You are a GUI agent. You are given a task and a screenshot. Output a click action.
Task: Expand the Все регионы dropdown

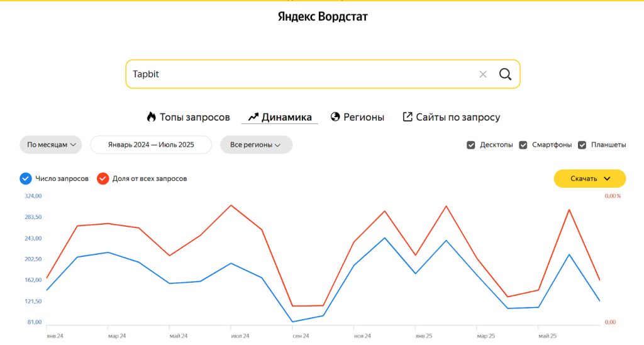point(256,145)
